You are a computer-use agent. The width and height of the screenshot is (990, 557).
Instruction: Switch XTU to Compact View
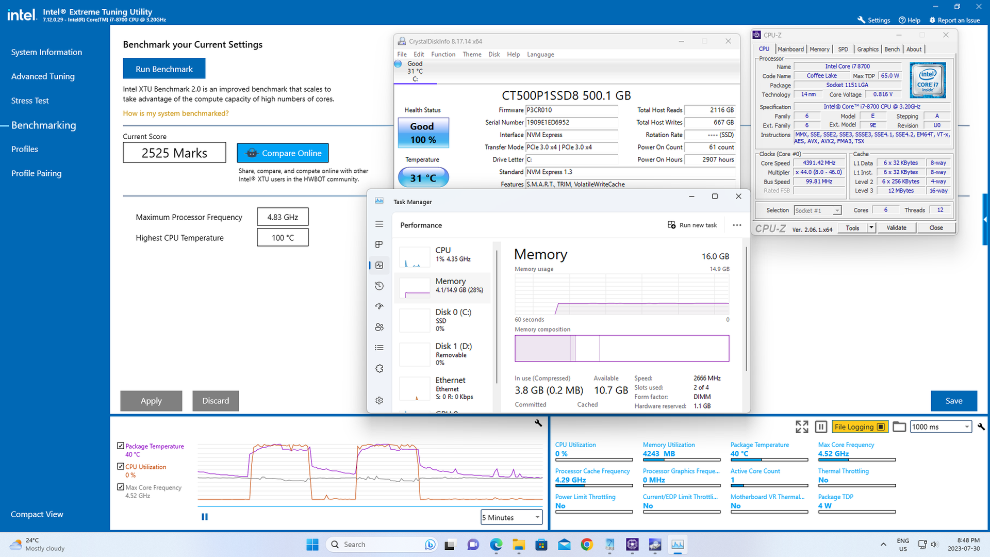point(37,514)
